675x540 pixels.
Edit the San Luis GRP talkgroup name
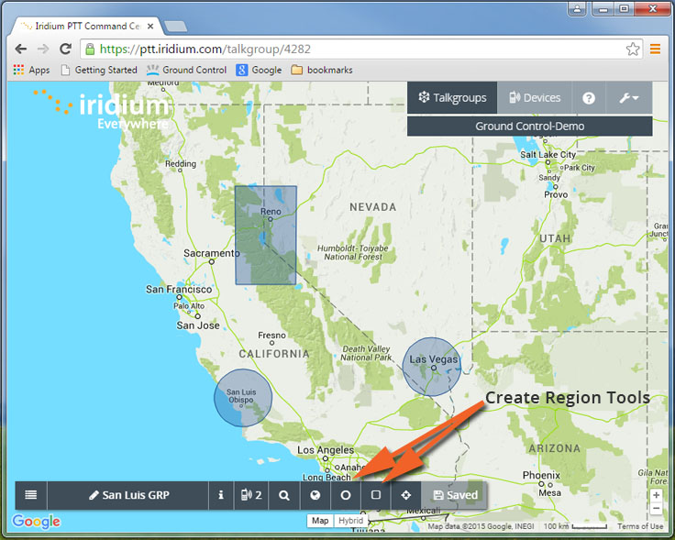(128, 495)
